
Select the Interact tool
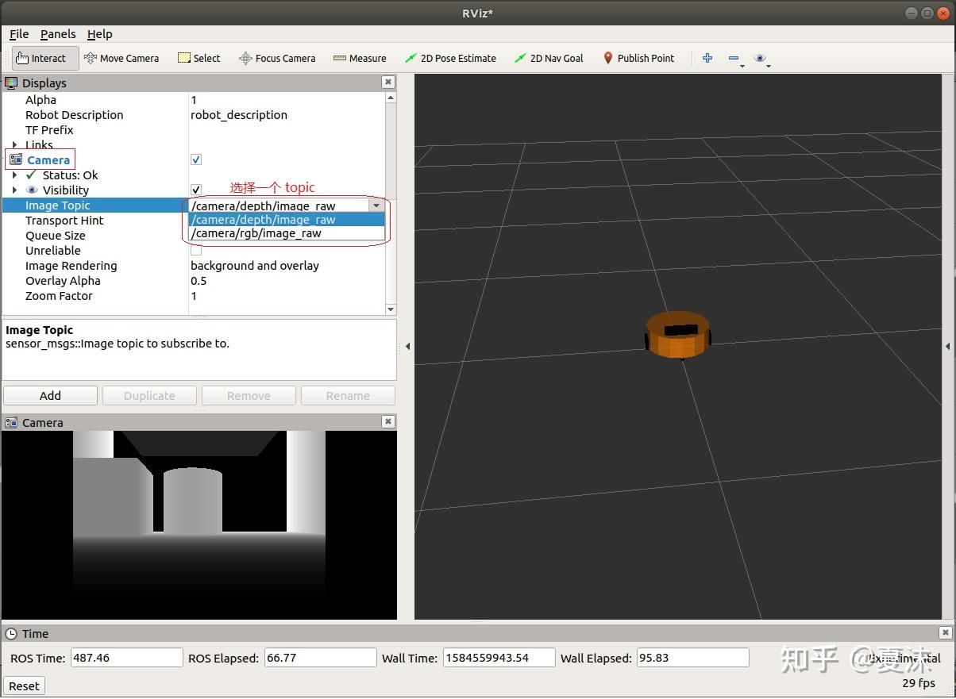[45, 58]
